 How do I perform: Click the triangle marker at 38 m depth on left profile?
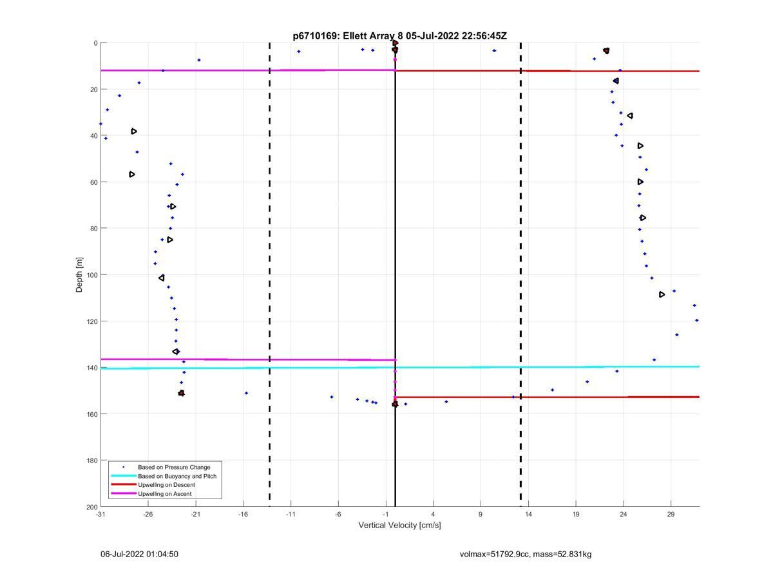134,131
